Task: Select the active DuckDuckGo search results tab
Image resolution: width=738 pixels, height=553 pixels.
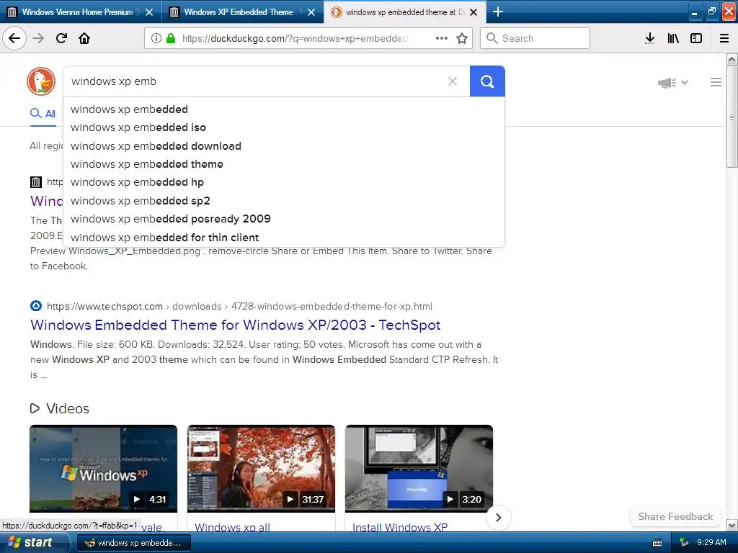Action: pyautogui.click(x=405, y=12)
